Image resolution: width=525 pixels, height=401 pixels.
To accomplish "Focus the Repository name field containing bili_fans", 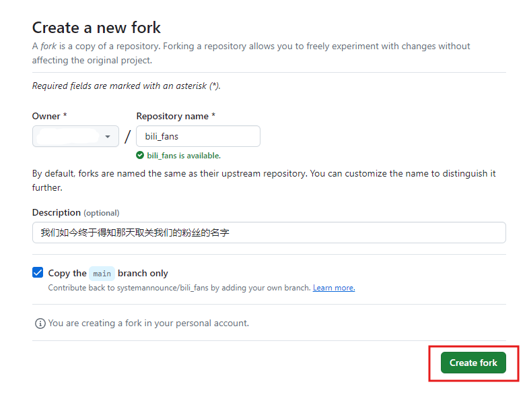I will [198, 136].
